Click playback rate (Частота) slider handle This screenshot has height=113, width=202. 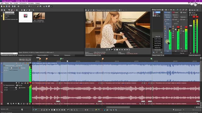(x=22, y=110)
